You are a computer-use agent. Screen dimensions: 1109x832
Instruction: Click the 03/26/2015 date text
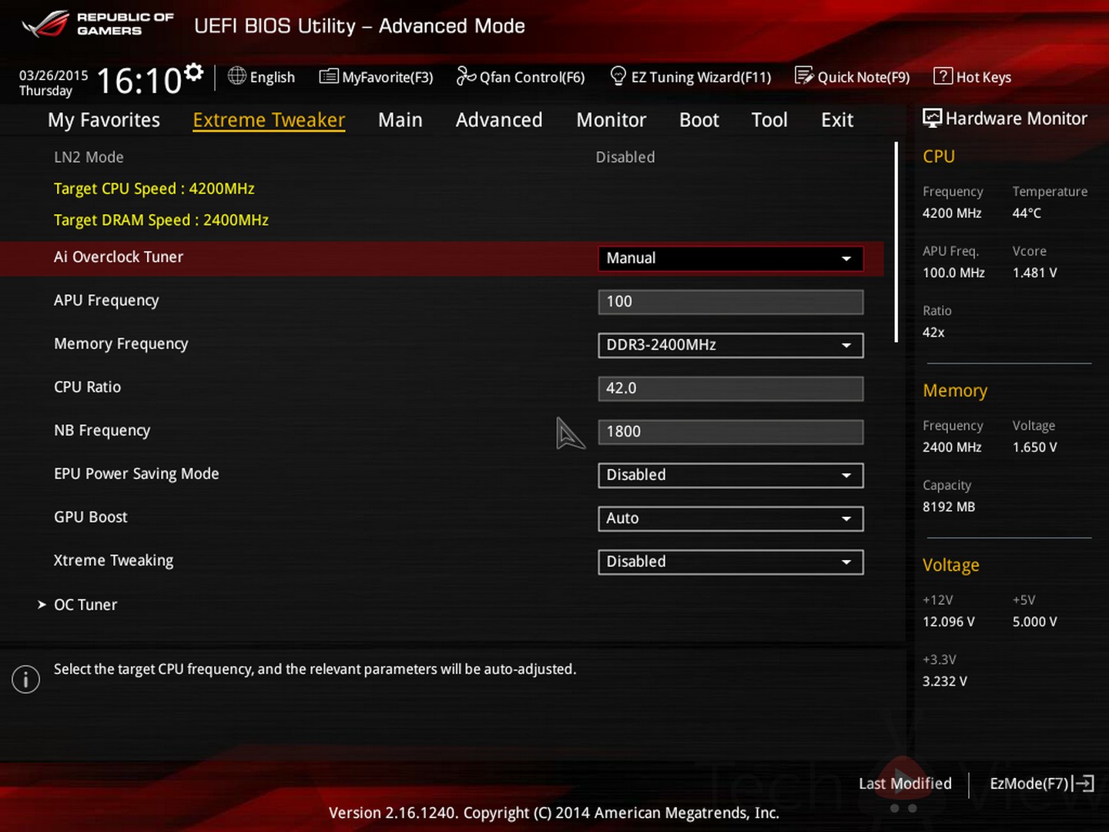(53, 75)
